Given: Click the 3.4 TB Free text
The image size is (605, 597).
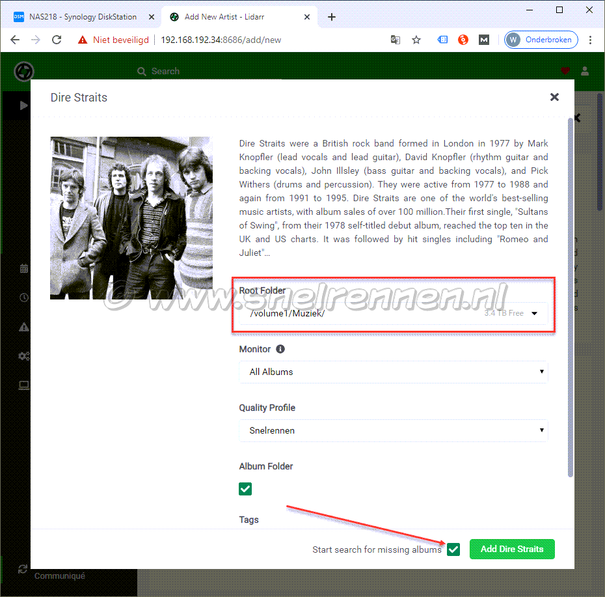Looking at the screenshot, I should click(x=504, y=313).
